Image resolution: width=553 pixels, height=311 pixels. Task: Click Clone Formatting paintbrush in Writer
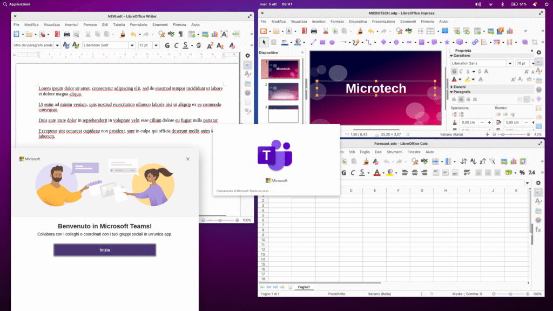pos(123,34)
